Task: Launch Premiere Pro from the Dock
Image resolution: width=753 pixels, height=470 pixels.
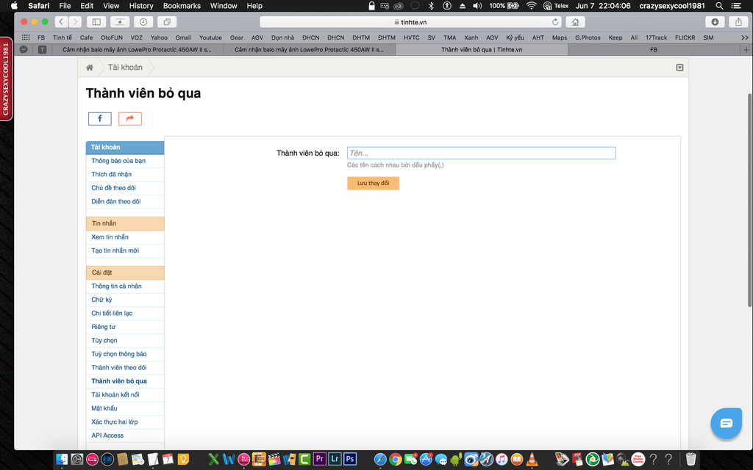Action: pos(319,459)
